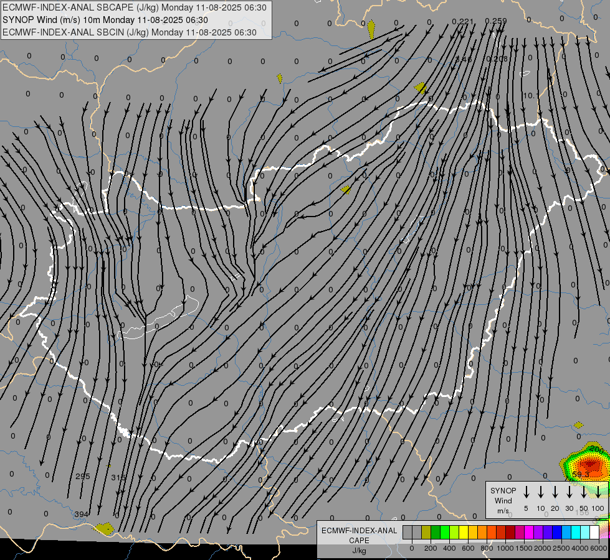Click the 5 m/s wind arrow in legend
The width and height of the screenshot is (610, 560).
tap(526, 492)
